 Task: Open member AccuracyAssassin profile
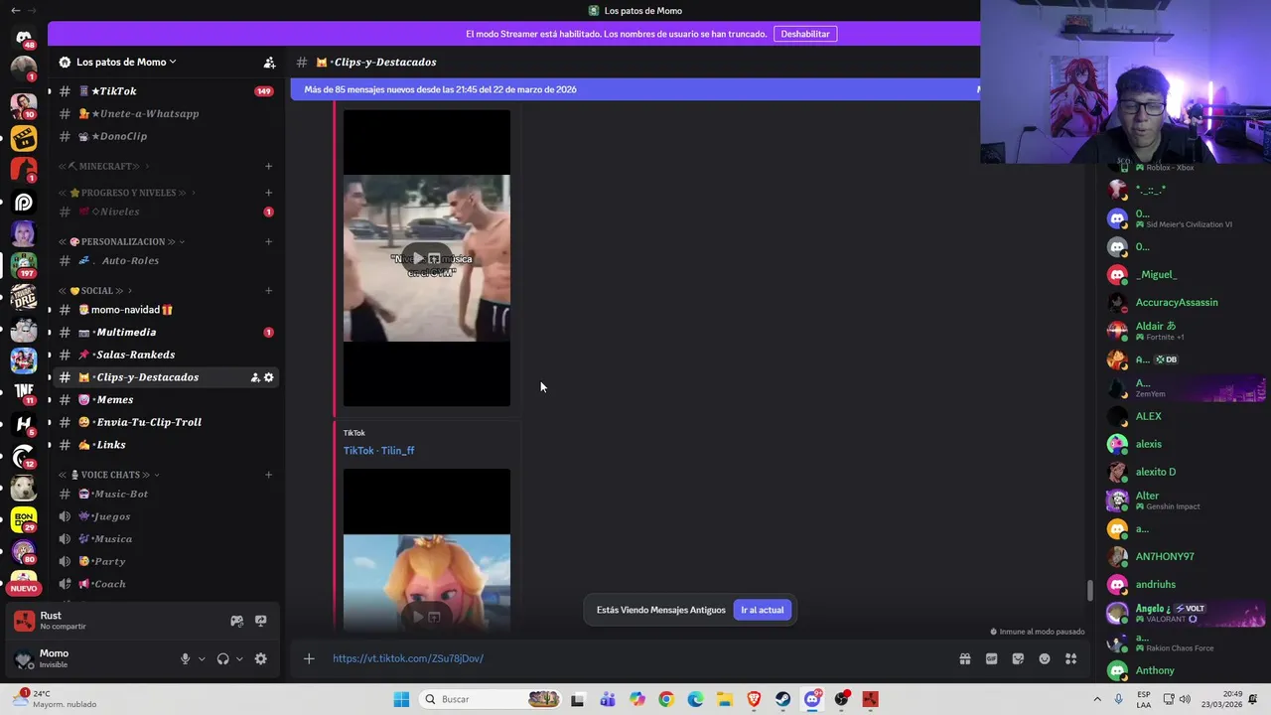[1176, 302]
